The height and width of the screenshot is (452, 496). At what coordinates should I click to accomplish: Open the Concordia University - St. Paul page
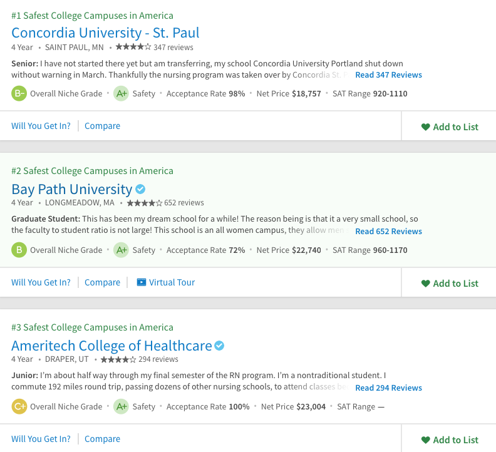(105, 33)
